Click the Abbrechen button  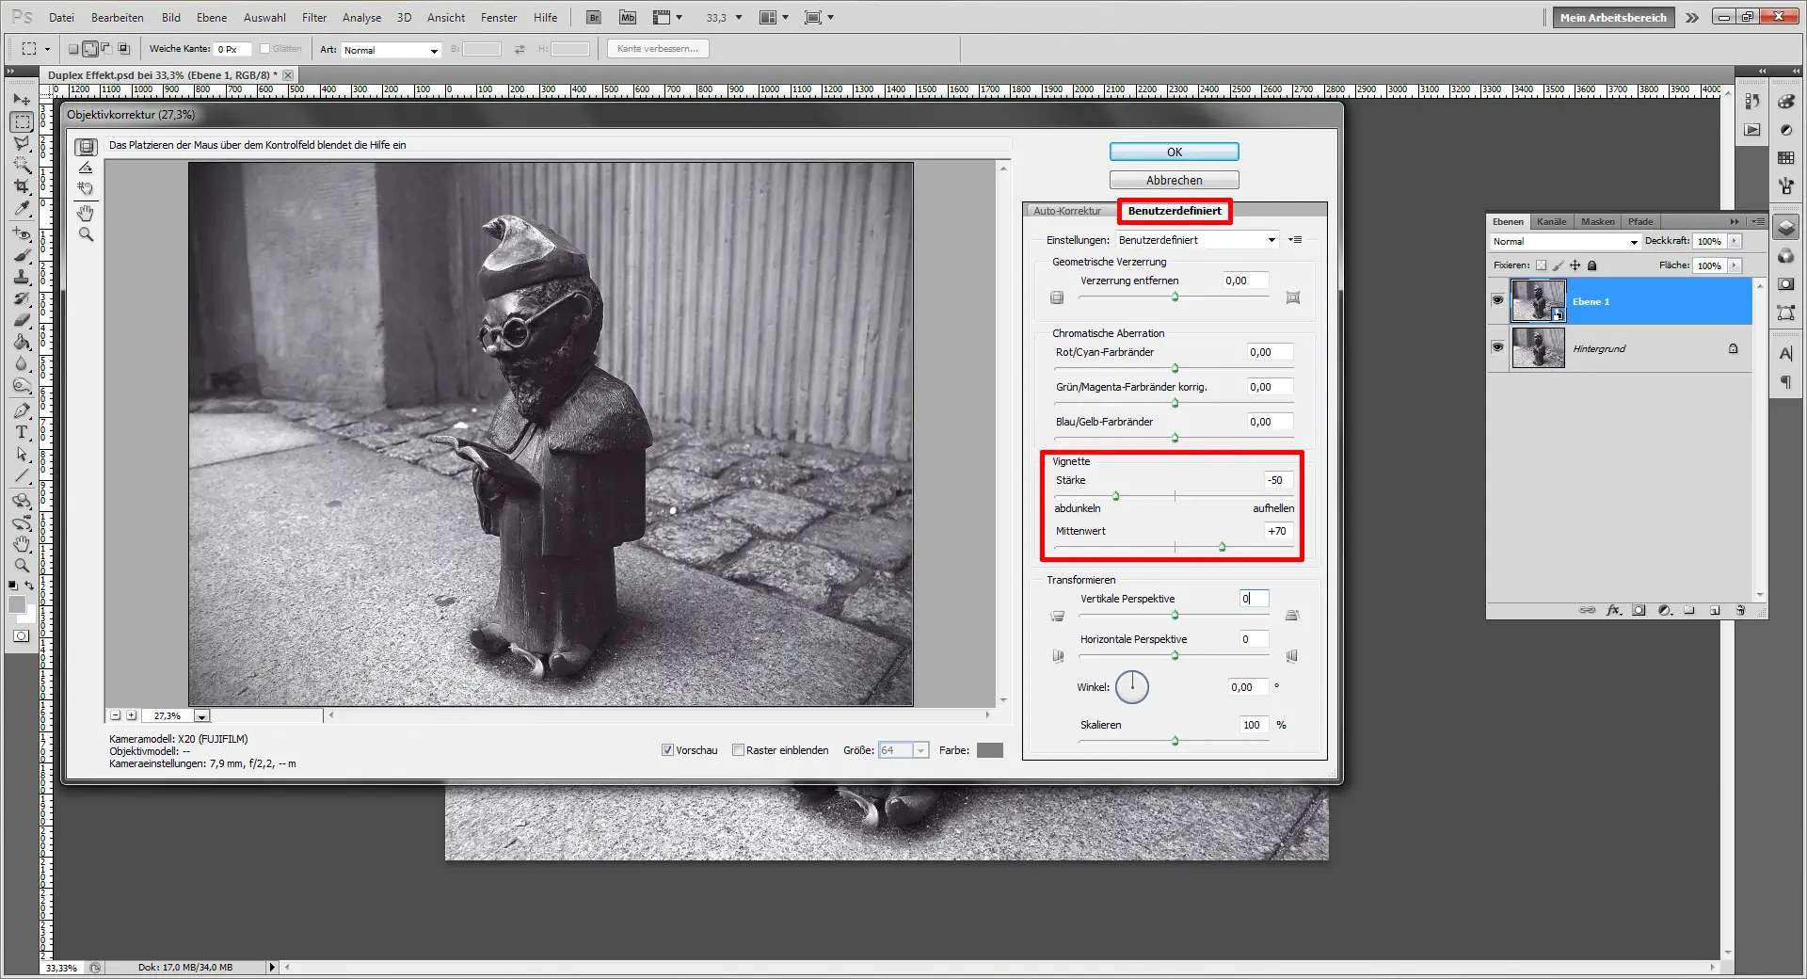(x=1174, y=180)
